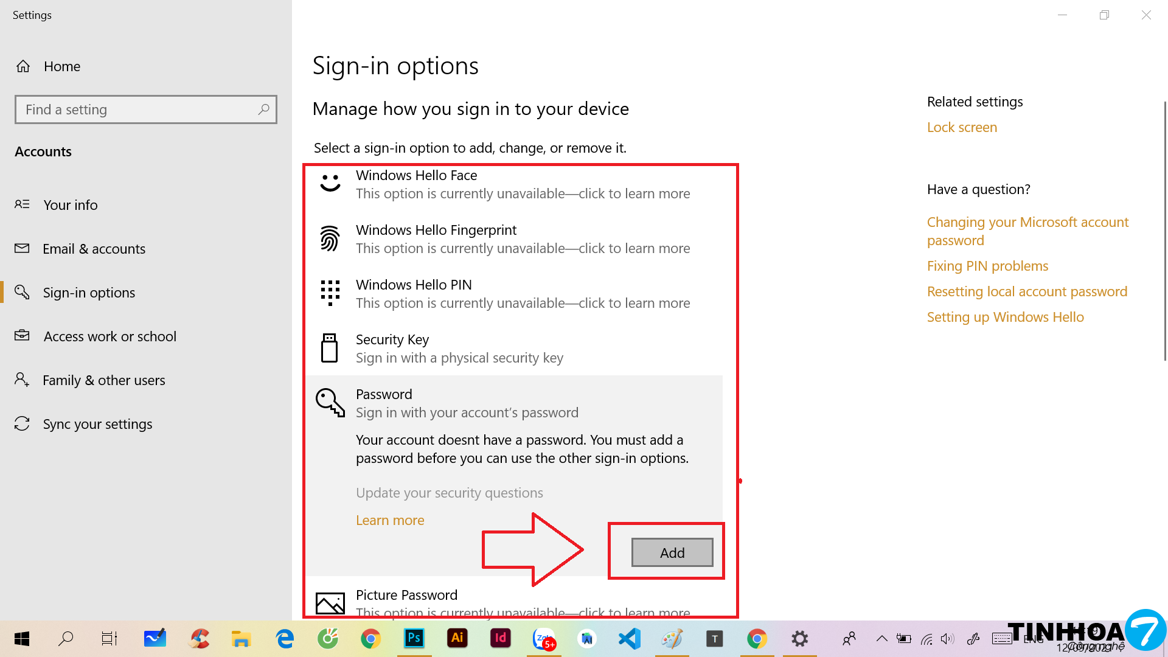
Task: Show hidden system tray icons chevron
Action: pos(881,638)
